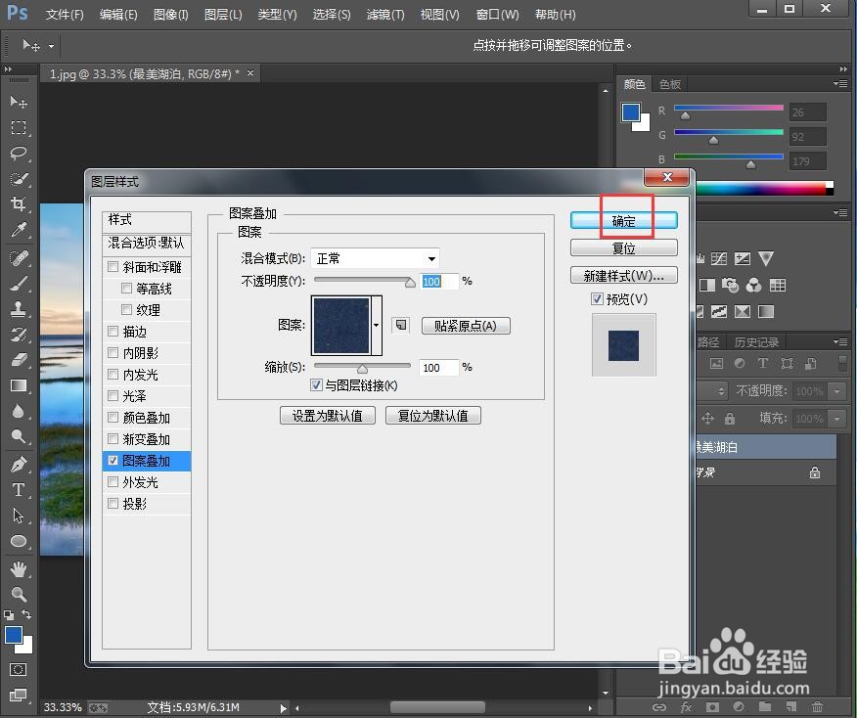857x718 pixels.
Task: Enable the 斜面和浮雕 layer style checkbox
Action: click(113, 266)
